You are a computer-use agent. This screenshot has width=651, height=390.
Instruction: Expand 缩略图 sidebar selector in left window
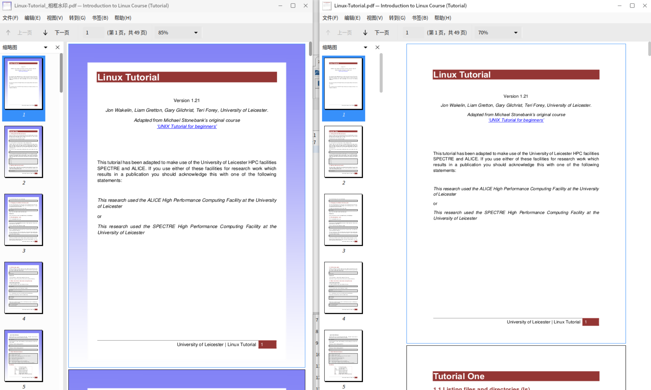(x=46, y=47)
